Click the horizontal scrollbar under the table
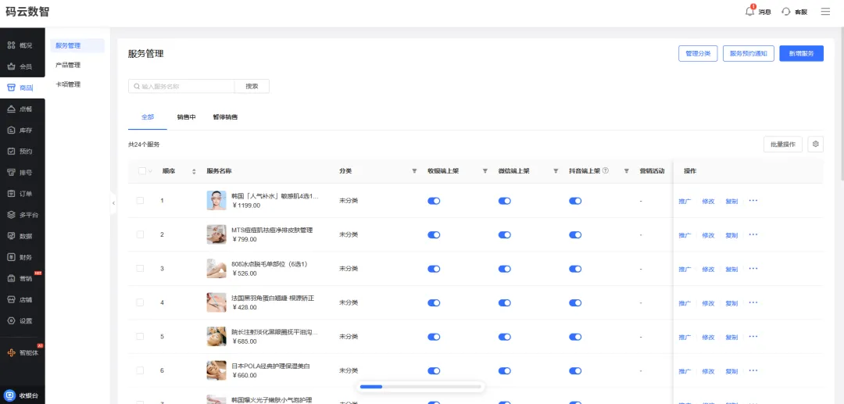Viewport: 844px width, 404px height. coord(420,386)
